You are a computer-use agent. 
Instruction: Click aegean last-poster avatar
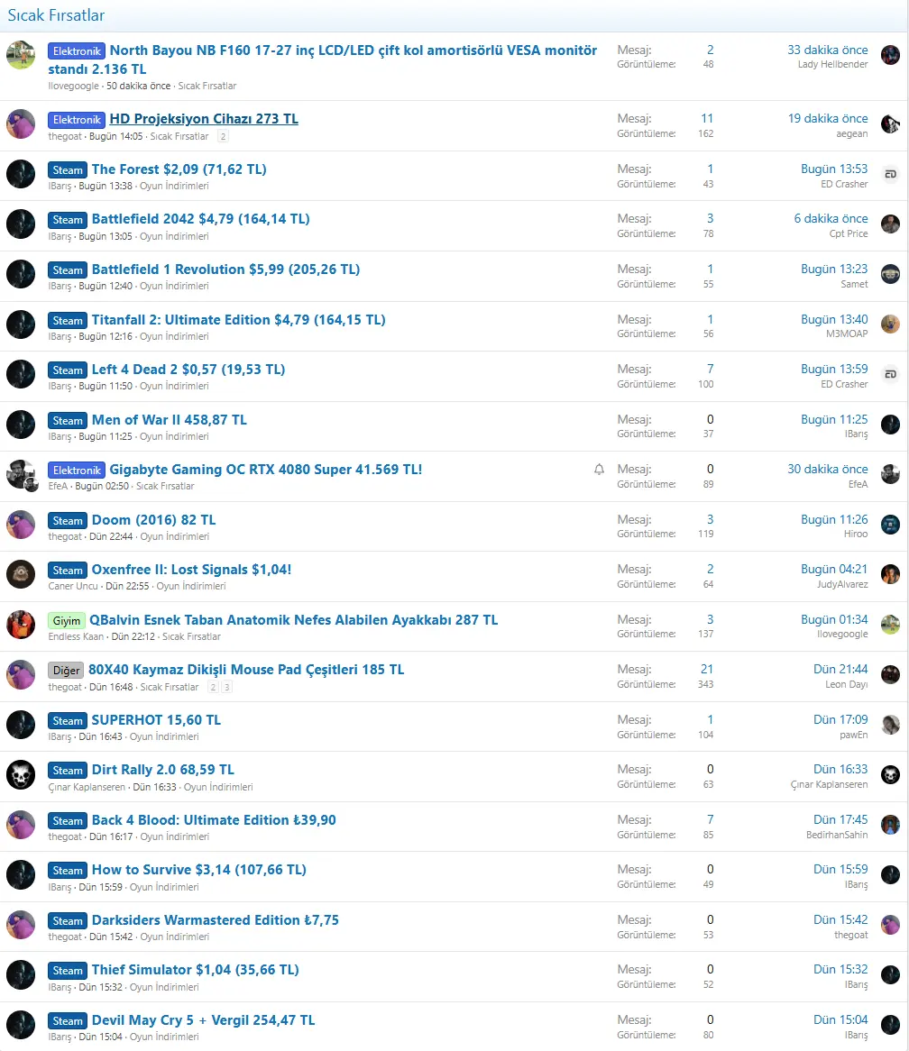tap(890, 124)
